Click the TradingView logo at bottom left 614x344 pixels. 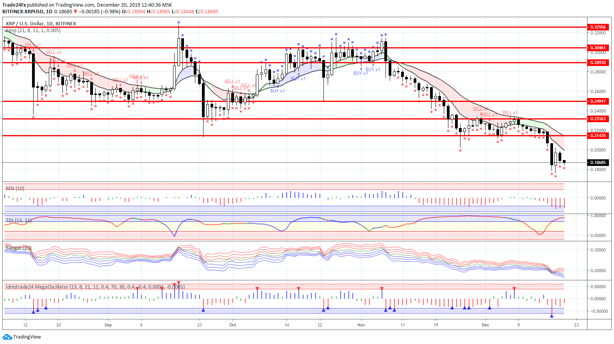[x=21, y=337]
